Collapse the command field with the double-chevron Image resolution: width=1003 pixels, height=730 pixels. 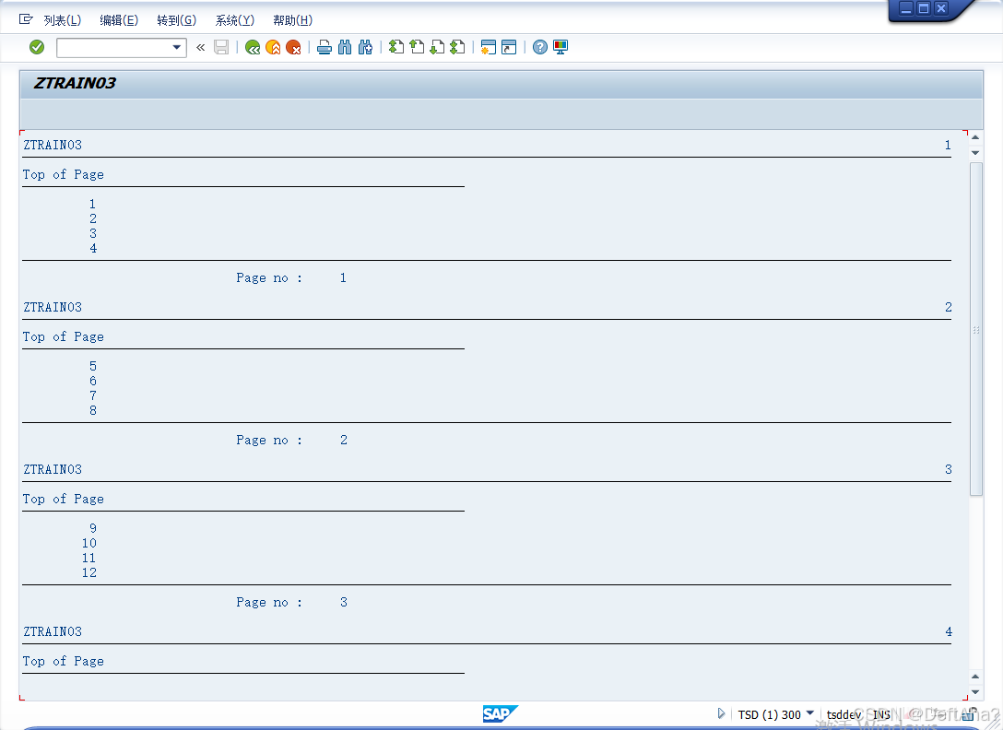pos(201,47)
